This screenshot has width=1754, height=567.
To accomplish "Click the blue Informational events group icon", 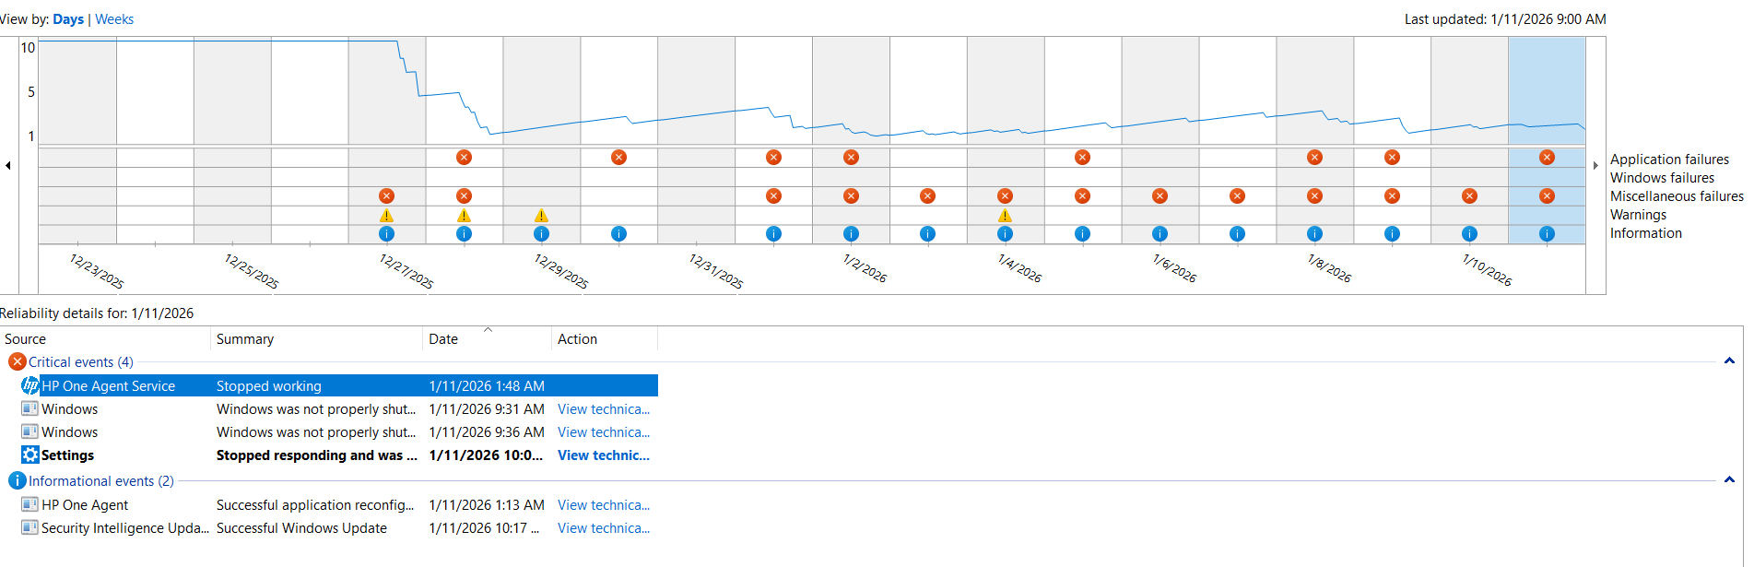I will 17,480.
